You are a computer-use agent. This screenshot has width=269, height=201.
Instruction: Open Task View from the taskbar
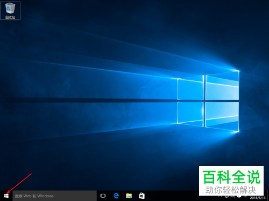[103, 196]
